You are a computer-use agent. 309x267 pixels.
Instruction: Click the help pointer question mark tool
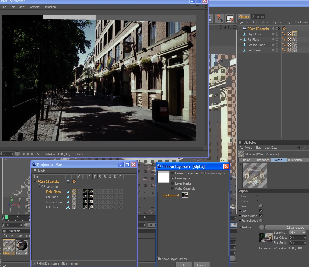(x=220, y=19)
